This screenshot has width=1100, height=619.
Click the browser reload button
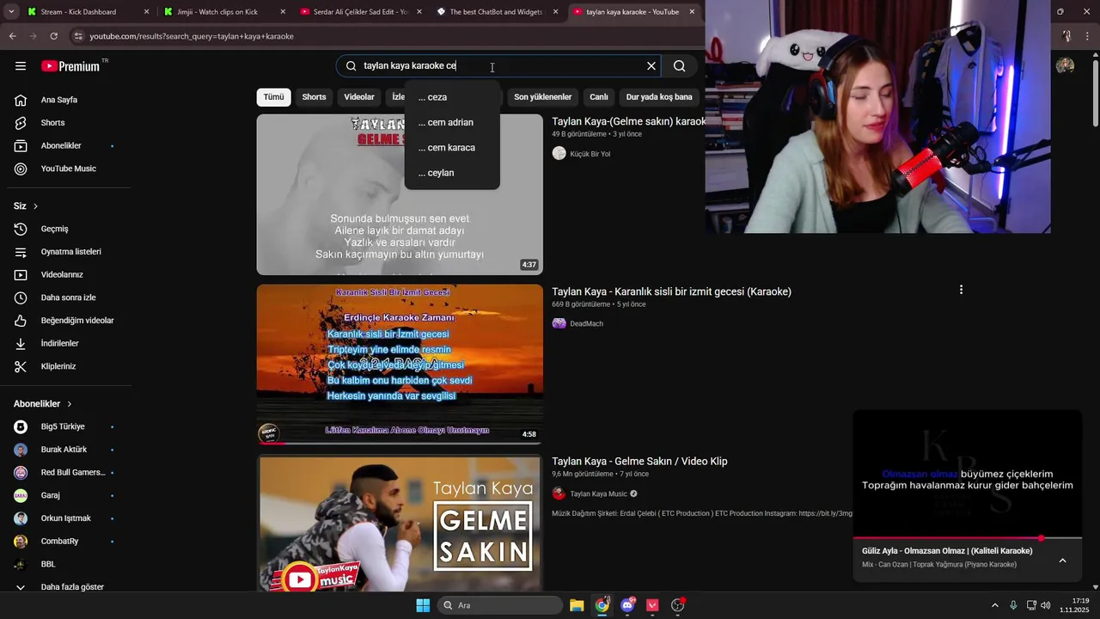pos(54,36)
